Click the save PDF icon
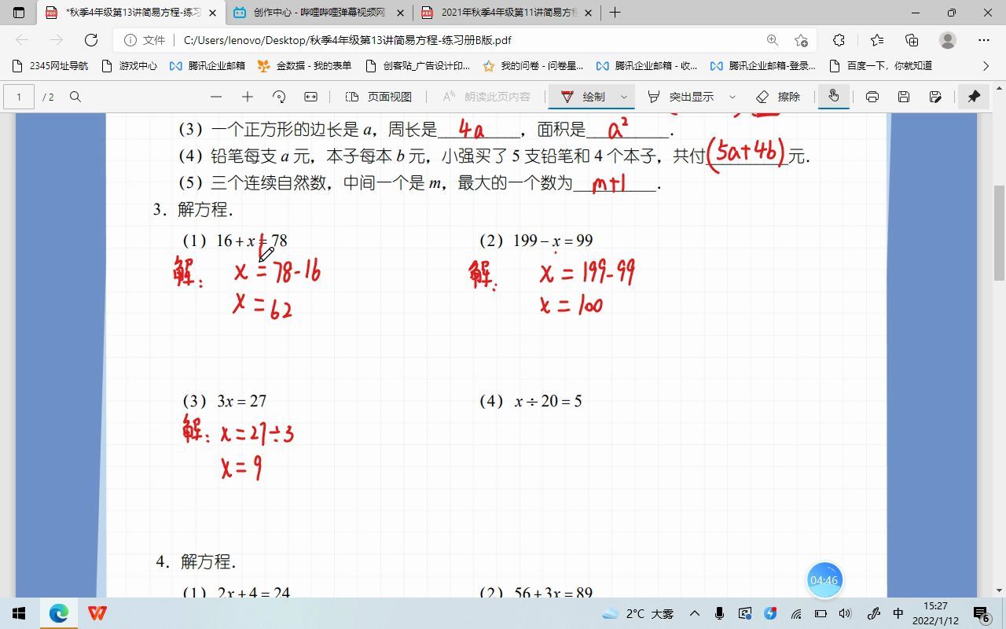Screen dimensions: 1006x629 (904, 97)
